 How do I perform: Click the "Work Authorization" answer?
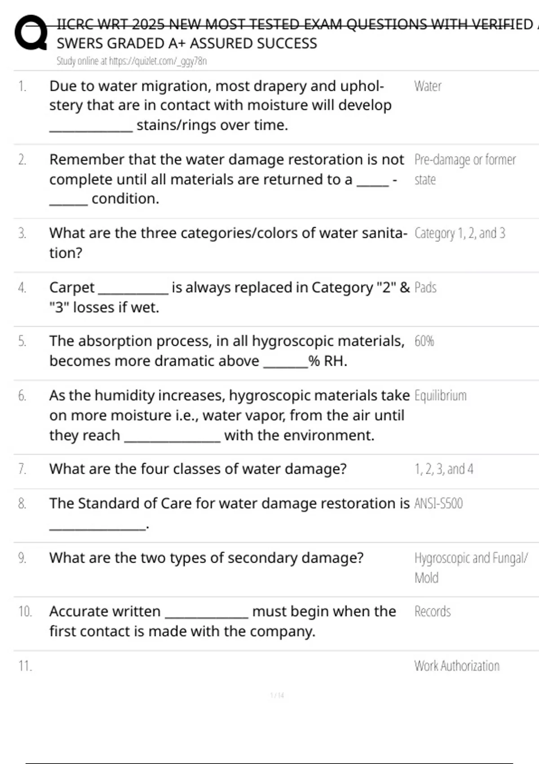(x=456, y=666)
